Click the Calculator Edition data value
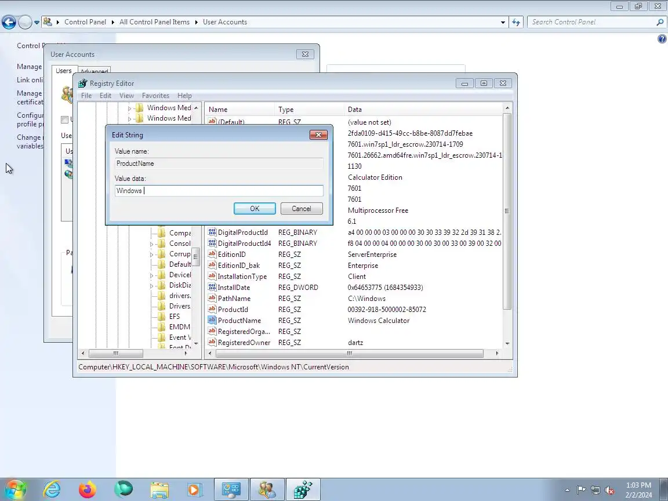668x501 pixels. point(375,177)
